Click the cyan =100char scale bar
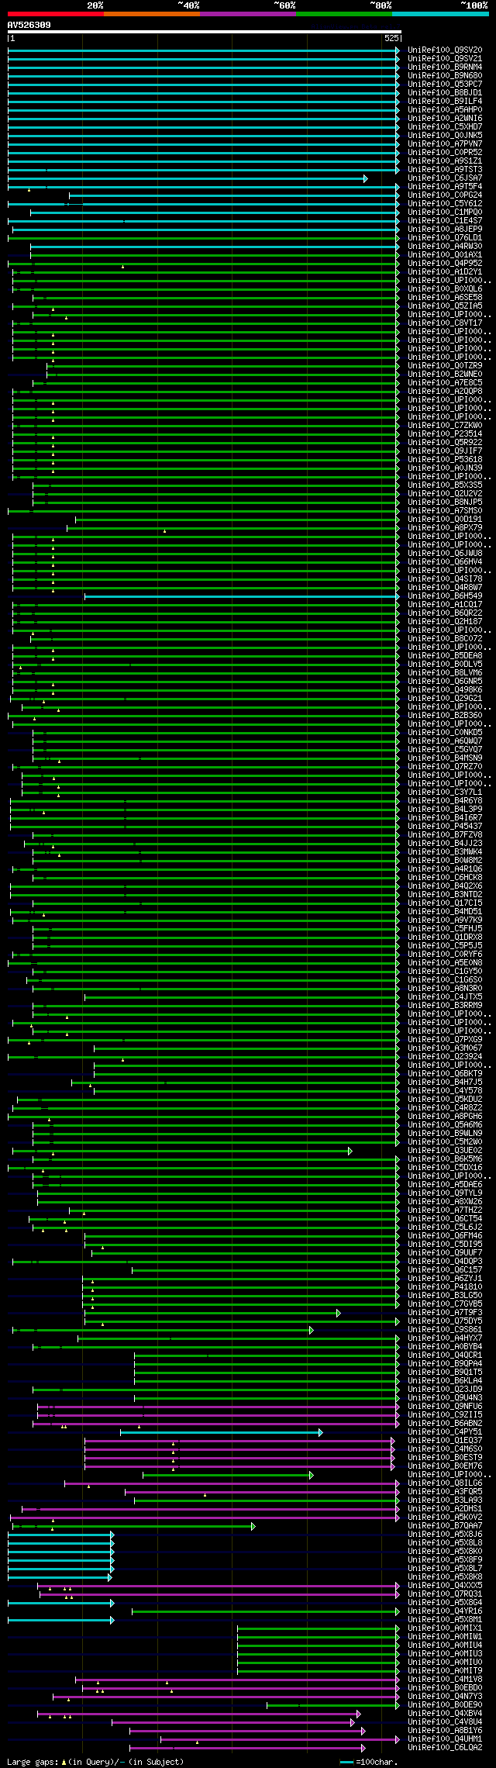The width and height of the screenshot is (496, 1768). 346,1762
